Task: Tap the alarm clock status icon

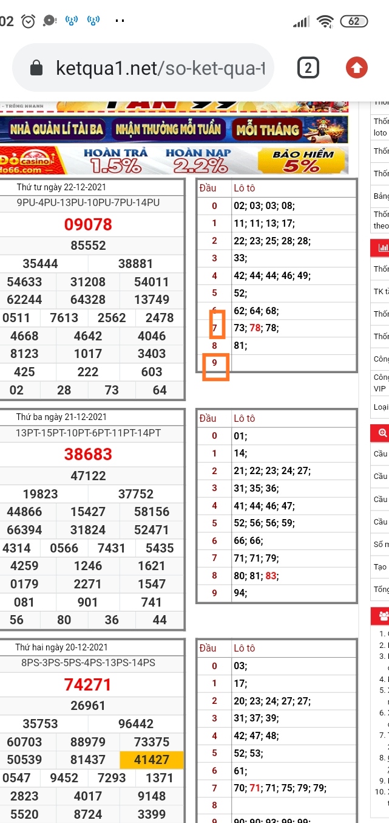Action: click(28, 21)
